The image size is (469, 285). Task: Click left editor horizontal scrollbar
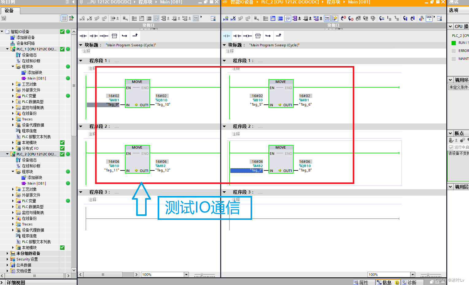[x=103, y=275]
